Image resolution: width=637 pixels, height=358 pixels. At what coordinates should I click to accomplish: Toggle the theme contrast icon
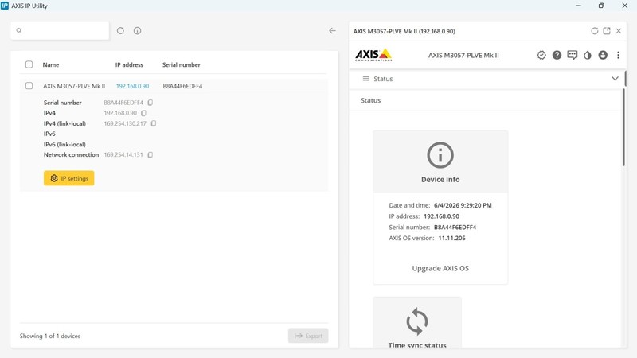(x=588, y=55)
